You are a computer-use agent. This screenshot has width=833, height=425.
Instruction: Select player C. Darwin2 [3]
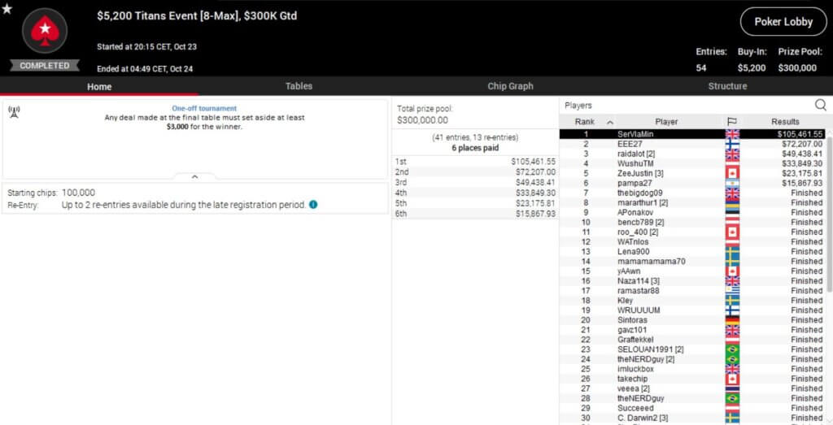coord(693,418)
